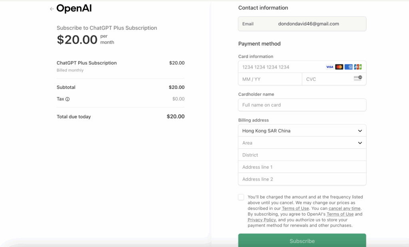Image resolution: width=409 pixels, height=247 pixels.
Task: Check the subscription terms agreement checkbox
Action: 241,197
